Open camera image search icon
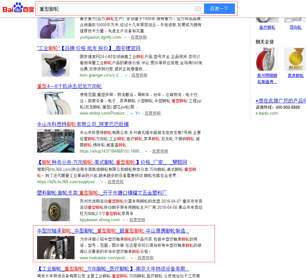Screen dimensions: 306x278 tap(198, 9)
